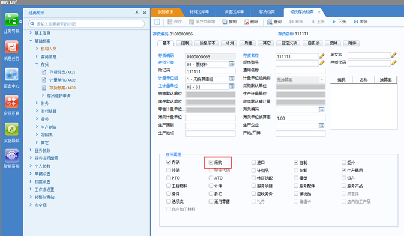Enable the 资产 checkbox
404x236 pixels.
tap(344, 178)
